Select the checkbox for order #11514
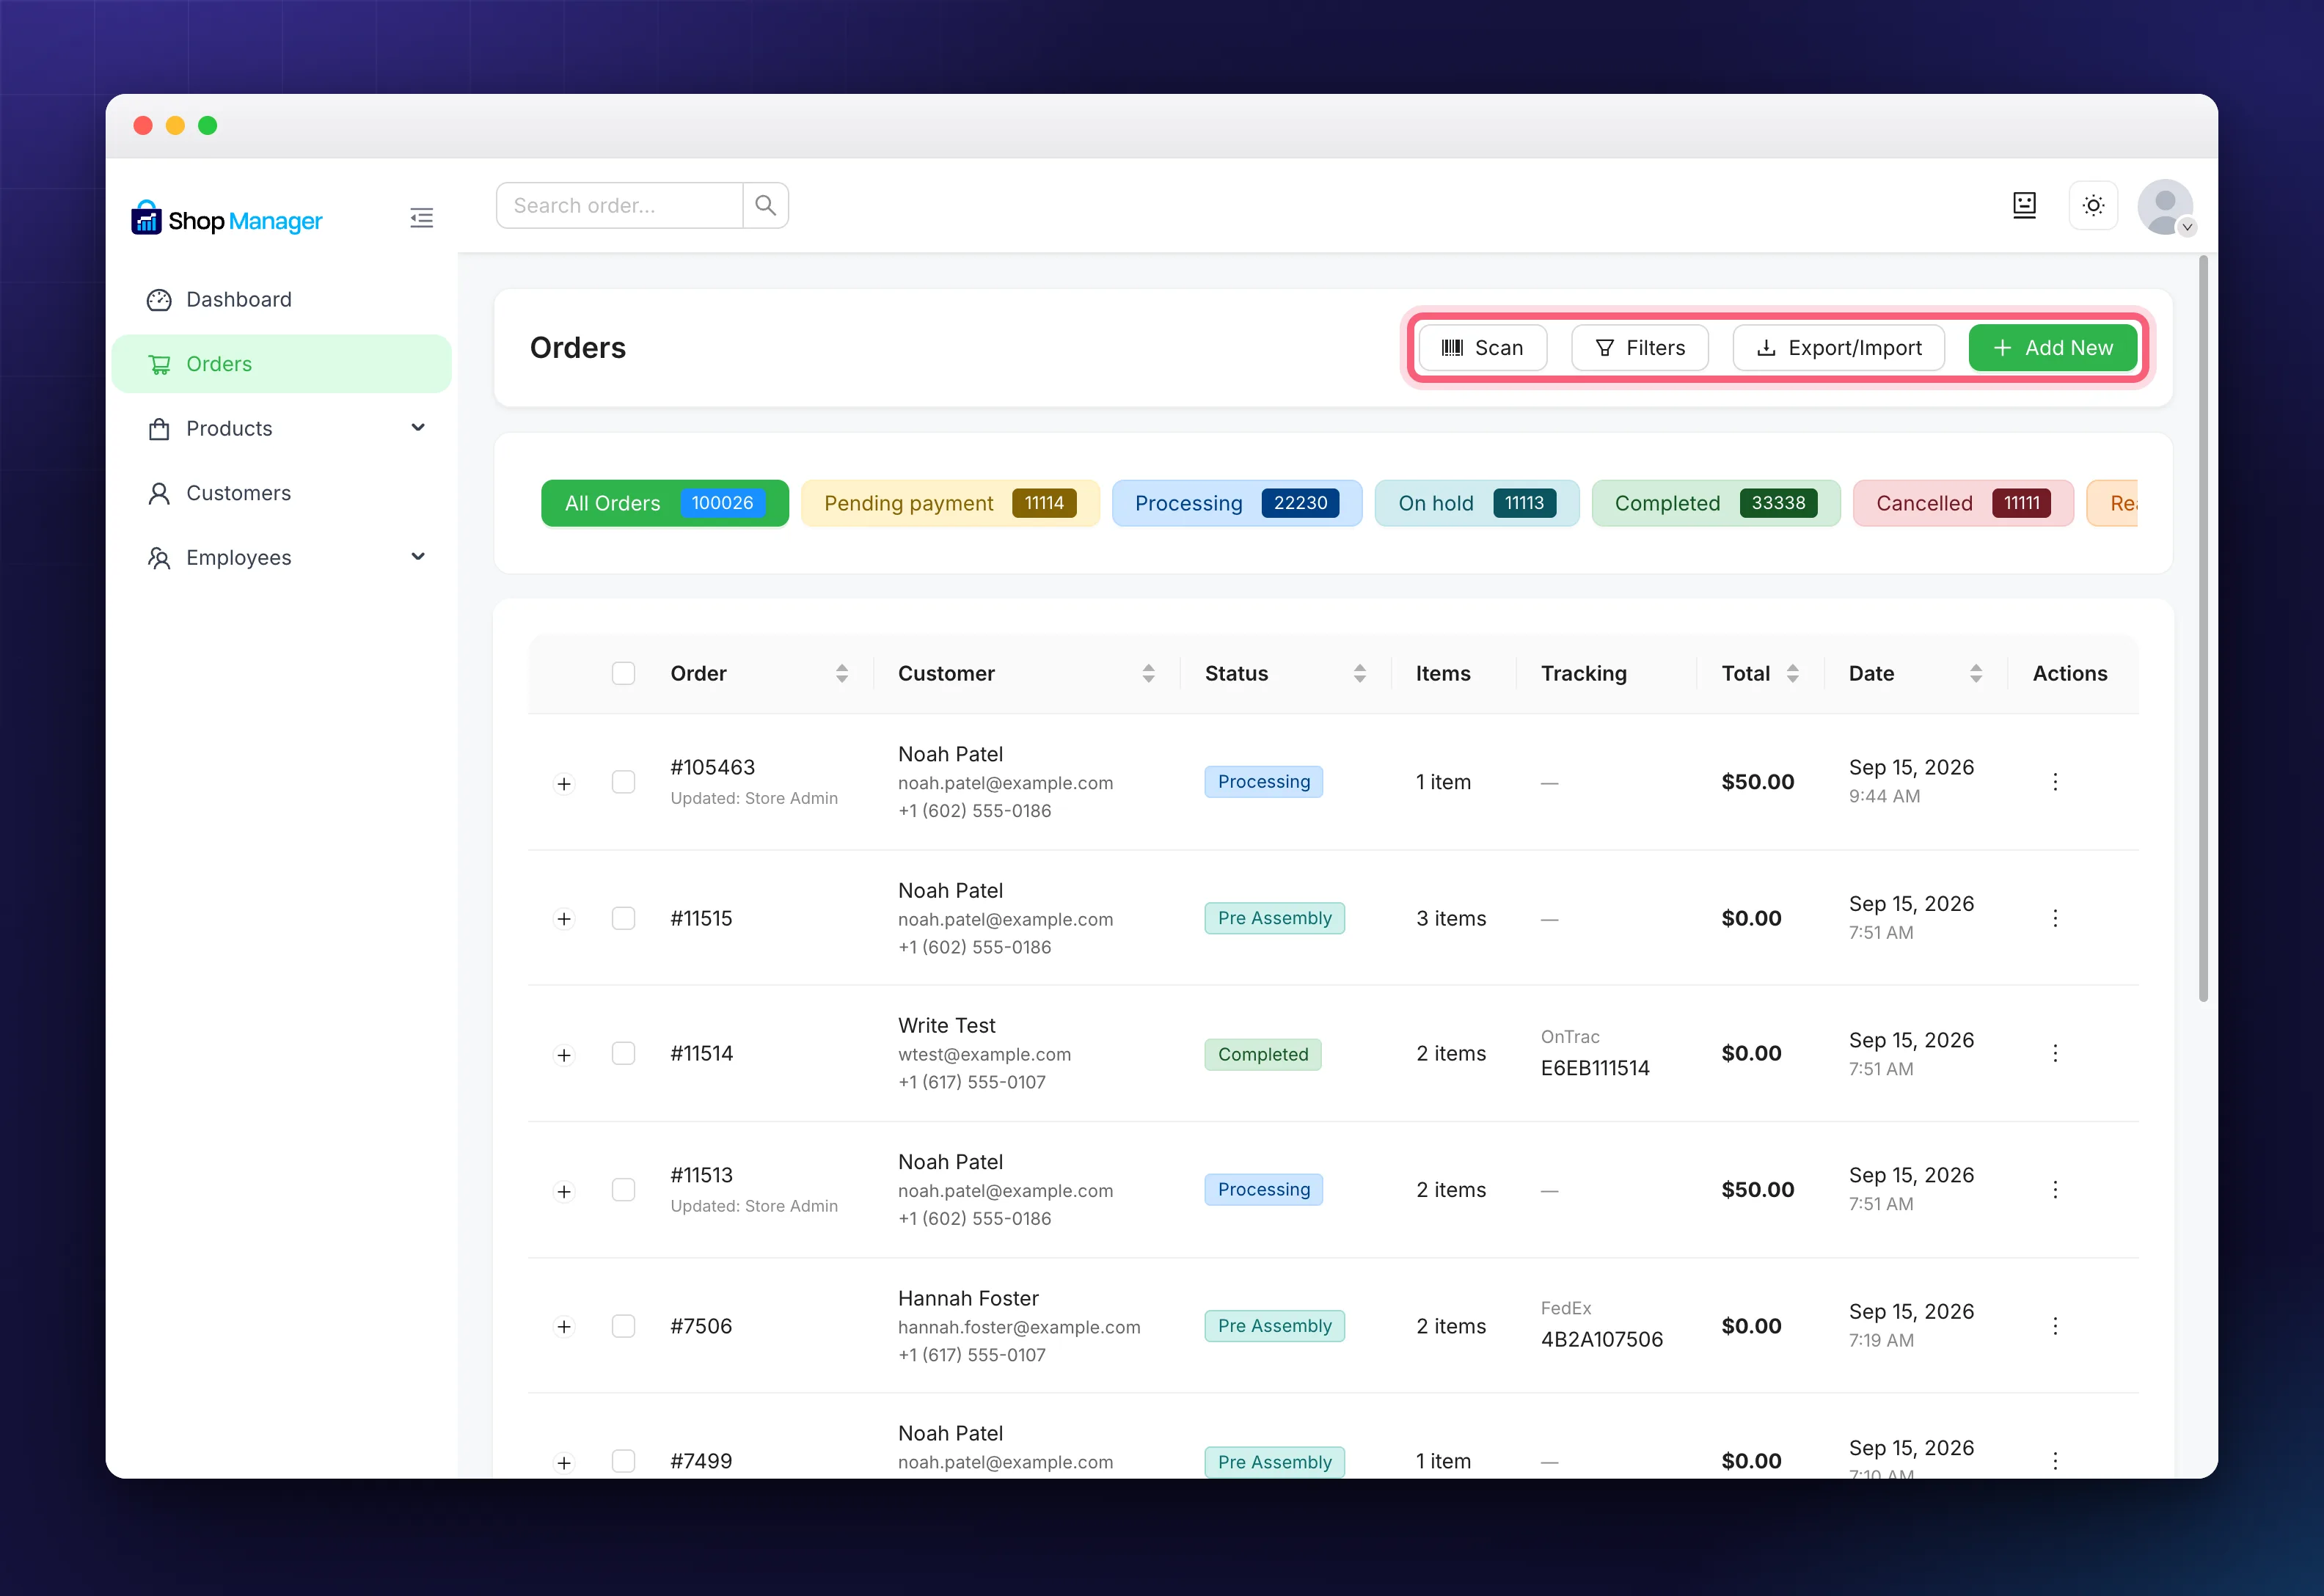Image resolution: width=2324 pixels, height=1596 pixels. [623, 1053]
